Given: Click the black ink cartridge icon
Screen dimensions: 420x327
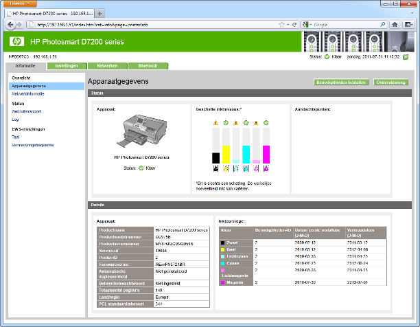Looking at the screenshot, I should (215, 168).
